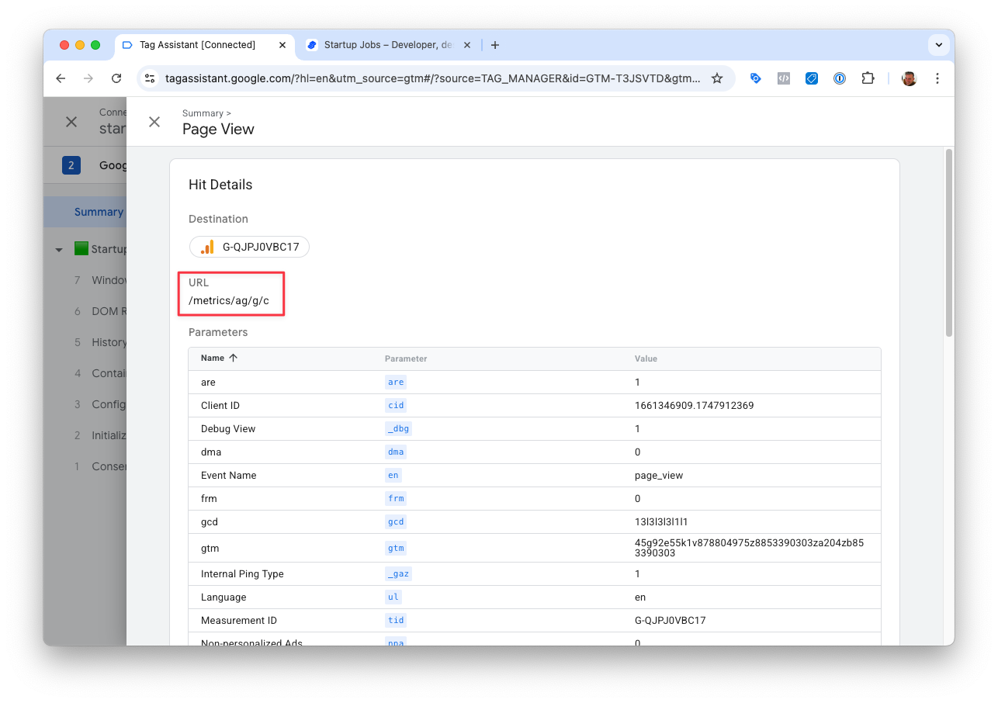The height and width of the screenshot is (703, 998).
Task: Select event 7 Window in sidebar
Action: [85, 280]
